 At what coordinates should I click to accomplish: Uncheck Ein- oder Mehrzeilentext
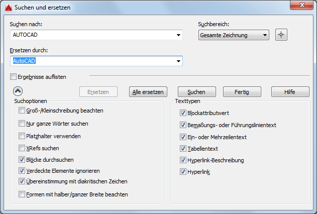pyautogui.click(x=183, y=137)
